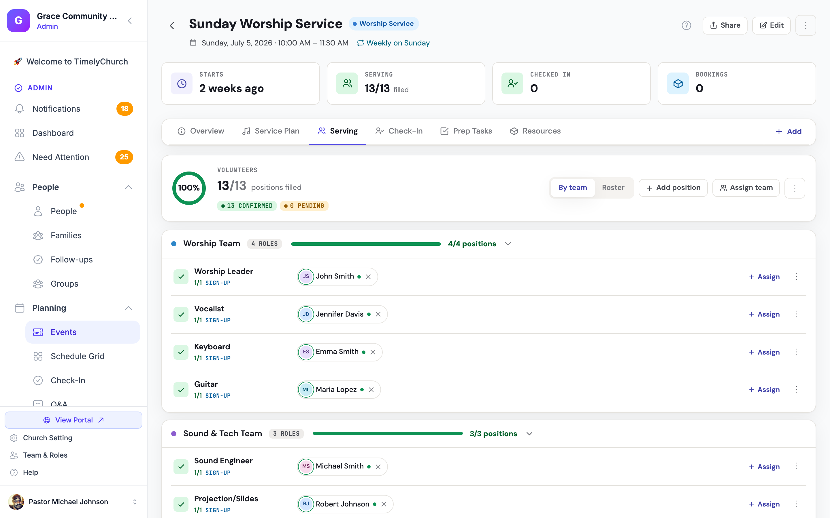Select the Serving tab

point(337,131)
